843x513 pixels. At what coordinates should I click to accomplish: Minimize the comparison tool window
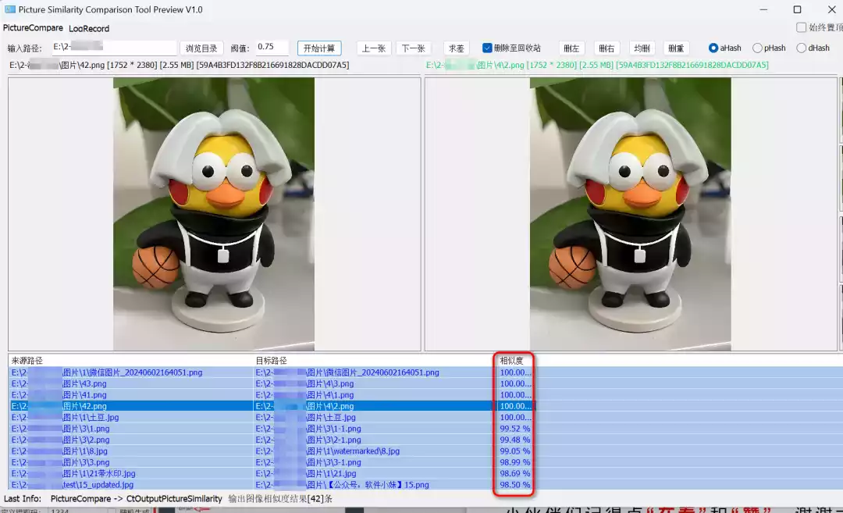[x=762, y=9]
